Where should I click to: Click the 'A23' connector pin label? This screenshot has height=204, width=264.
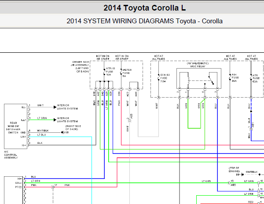(128, 94)
